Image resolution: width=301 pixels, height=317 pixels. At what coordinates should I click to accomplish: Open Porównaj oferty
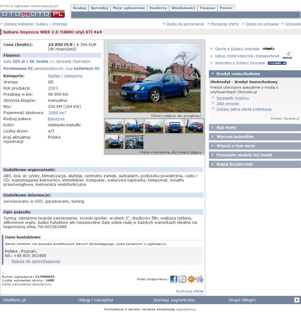(x=225, y=24)
